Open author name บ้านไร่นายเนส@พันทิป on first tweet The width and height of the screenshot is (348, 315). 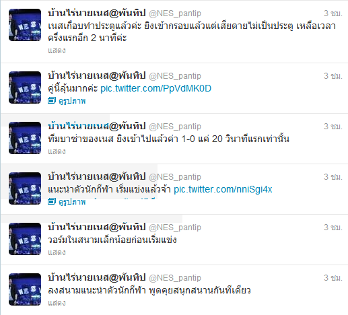point(97,13)
